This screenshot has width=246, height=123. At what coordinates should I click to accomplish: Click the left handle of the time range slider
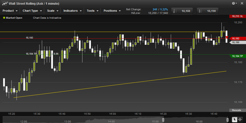click(163, 120)
